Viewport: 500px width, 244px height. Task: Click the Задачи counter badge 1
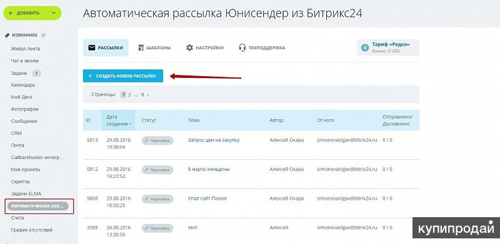point(36,73)
